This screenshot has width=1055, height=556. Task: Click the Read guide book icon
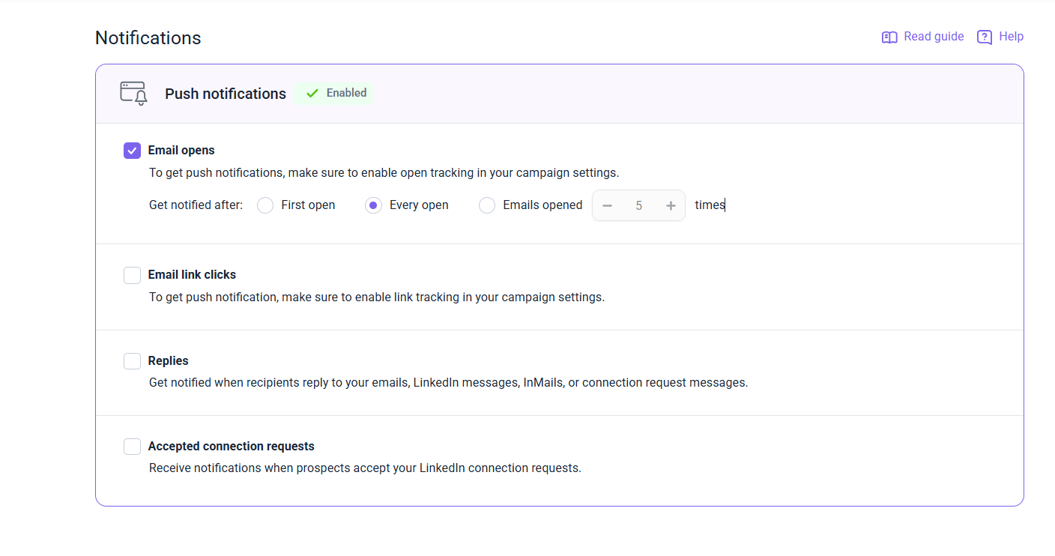[x=889, y=37]
